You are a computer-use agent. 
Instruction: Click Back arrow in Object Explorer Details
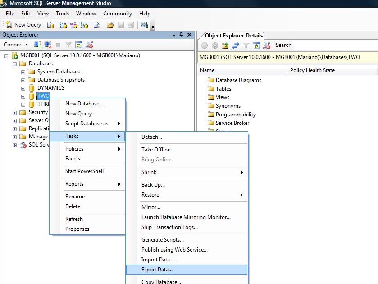(205, 46)
